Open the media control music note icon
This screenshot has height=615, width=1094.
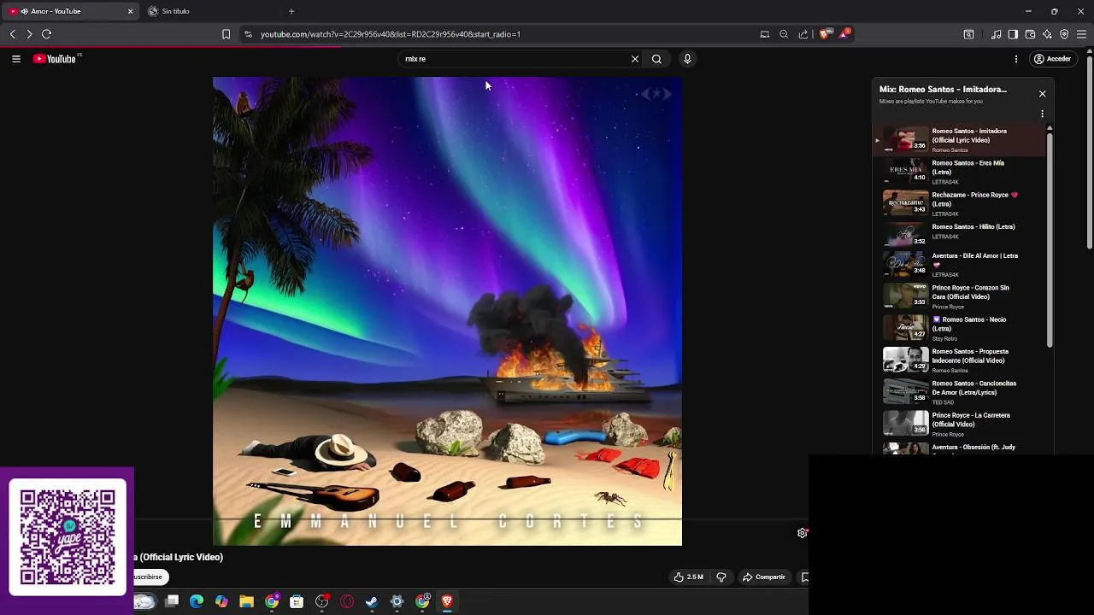[x=997, y=34]
